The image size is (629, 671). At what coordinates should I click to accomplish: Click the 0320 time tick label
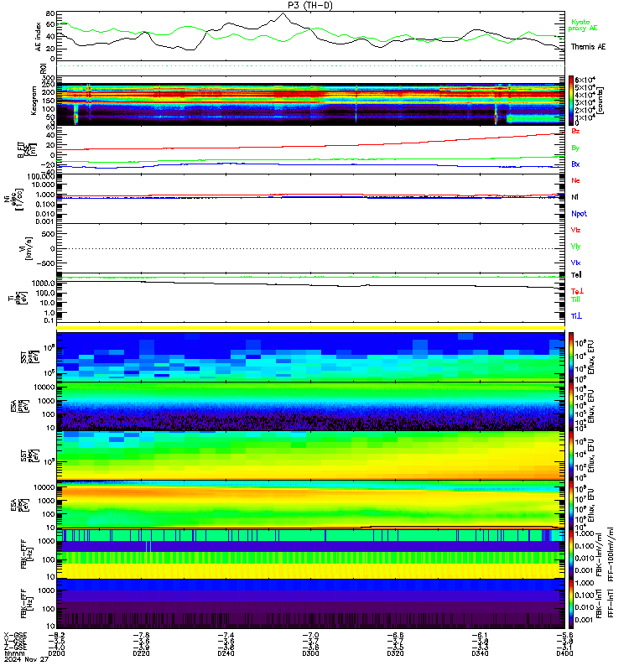click(x=395, y=653)
